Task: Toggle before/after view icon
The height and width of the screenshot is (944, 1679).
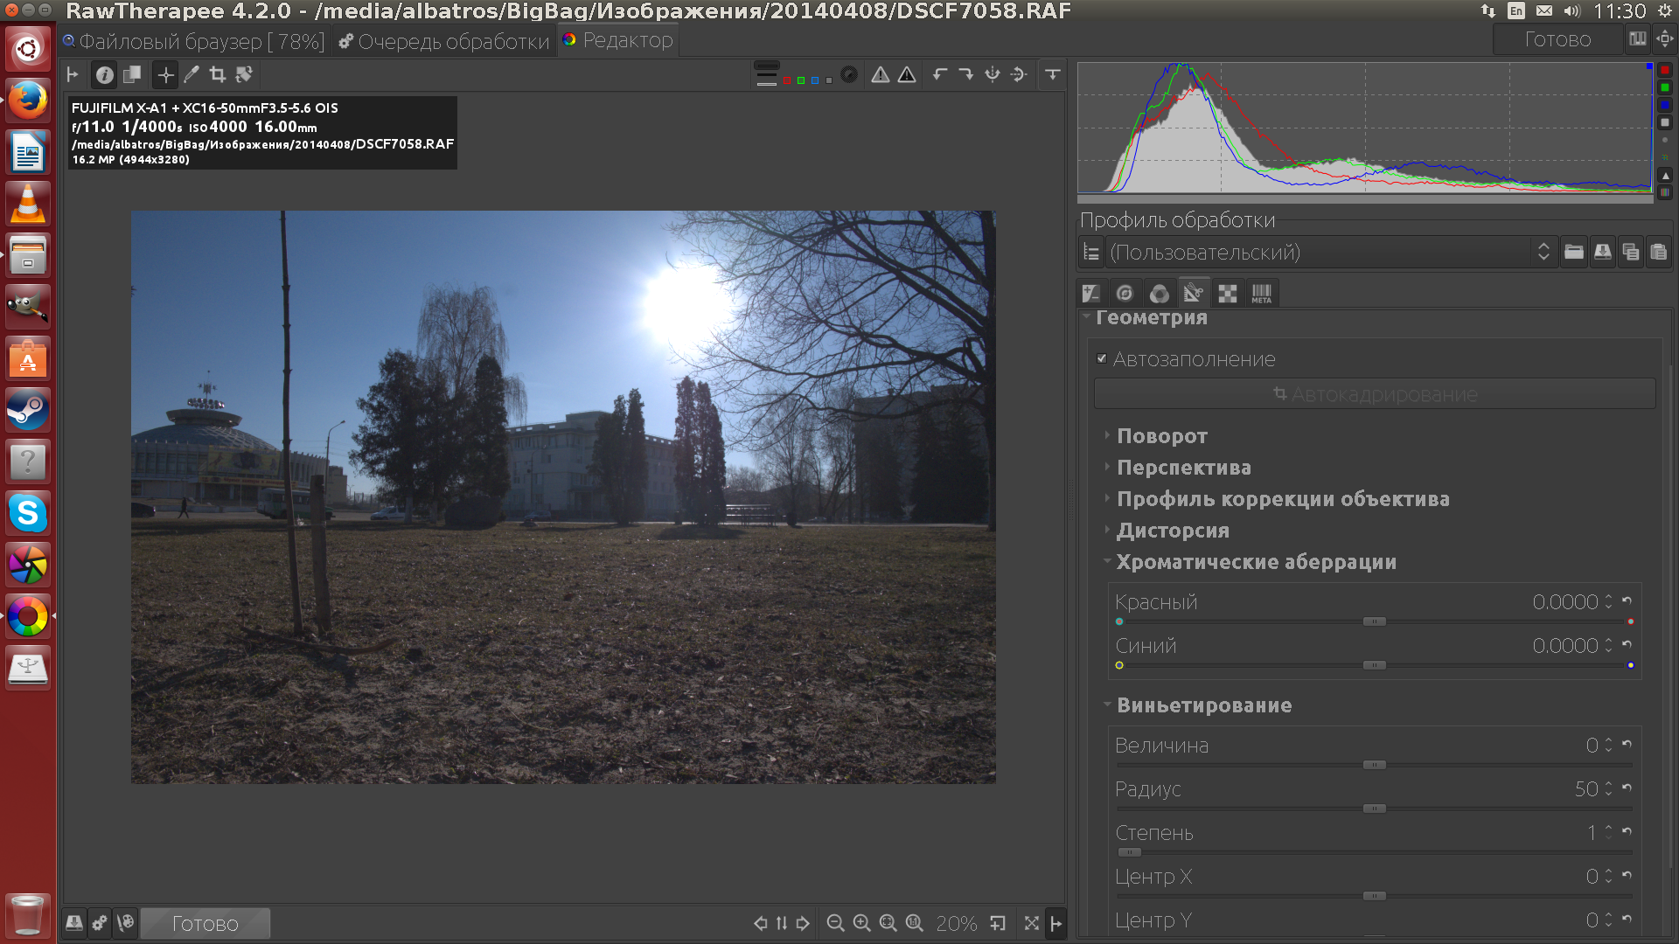Action: click(132, 75)
